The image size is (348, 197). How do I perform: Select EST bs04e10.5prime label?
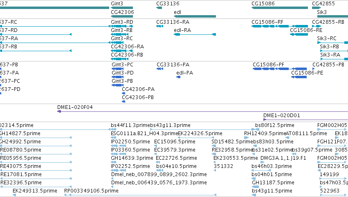[x=176, y=167]
